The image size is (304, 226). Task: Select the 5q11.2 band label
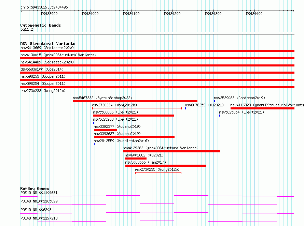pos(27,29)
